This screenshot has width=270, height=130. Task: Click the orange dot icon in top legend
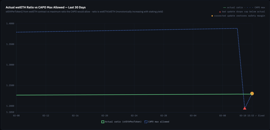pyautogui.click(x=212, y=16)
